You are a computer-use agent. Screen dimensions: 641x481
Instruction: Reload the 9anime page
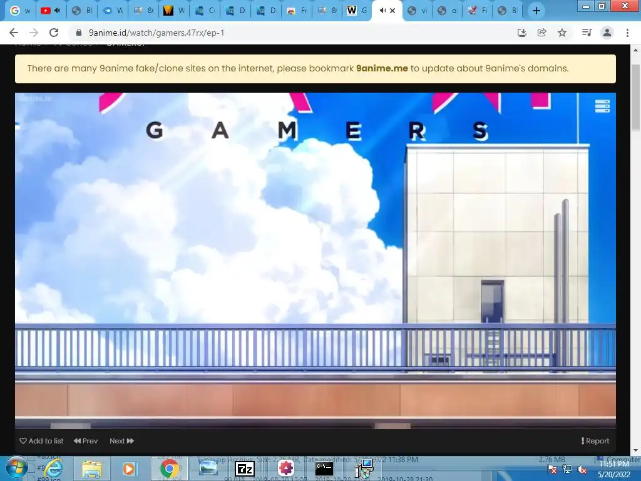click(x=54, y=33)
